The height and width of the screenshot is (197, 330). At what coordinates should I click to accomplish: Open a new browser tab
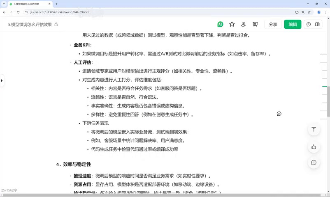coord(56,4)
